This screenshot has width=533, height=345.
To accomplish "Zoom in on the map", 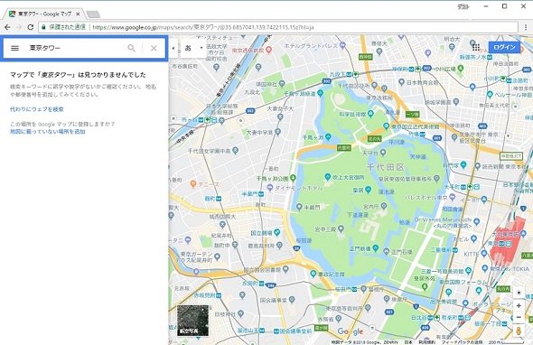I will coord(519,306).
